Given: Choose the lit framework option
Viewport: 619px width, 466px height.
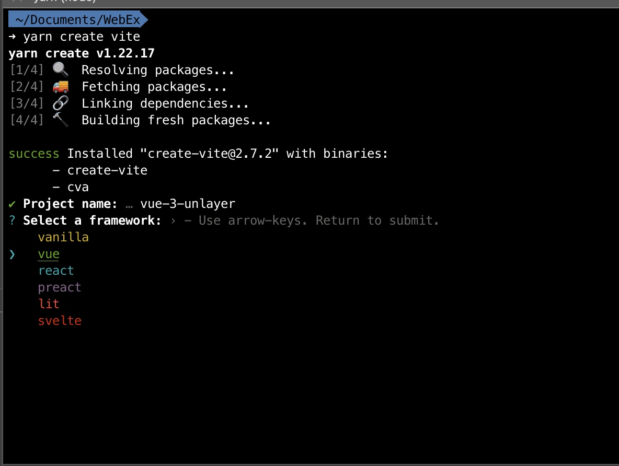Looking at the screenshot, I should point(49,304).
